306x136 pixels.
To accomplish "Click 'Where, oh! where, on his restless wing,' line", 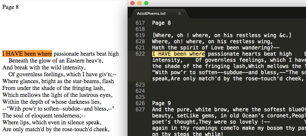I will [212, 42].
